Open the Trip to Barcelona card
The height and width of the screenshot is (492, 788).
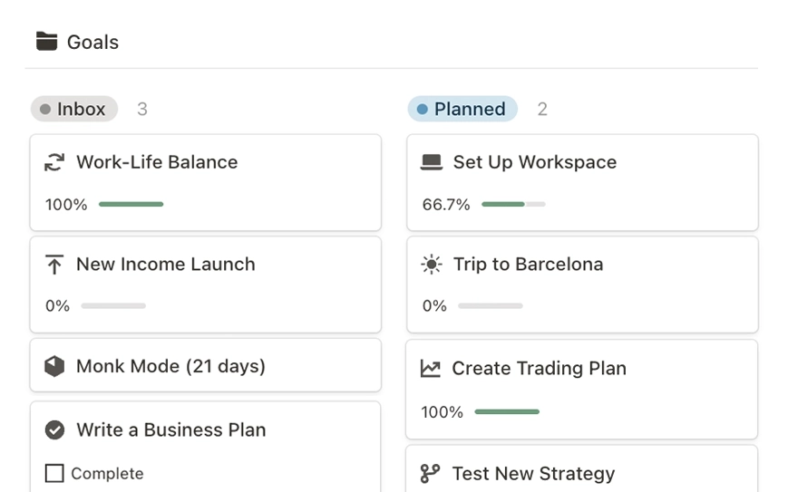528,265
